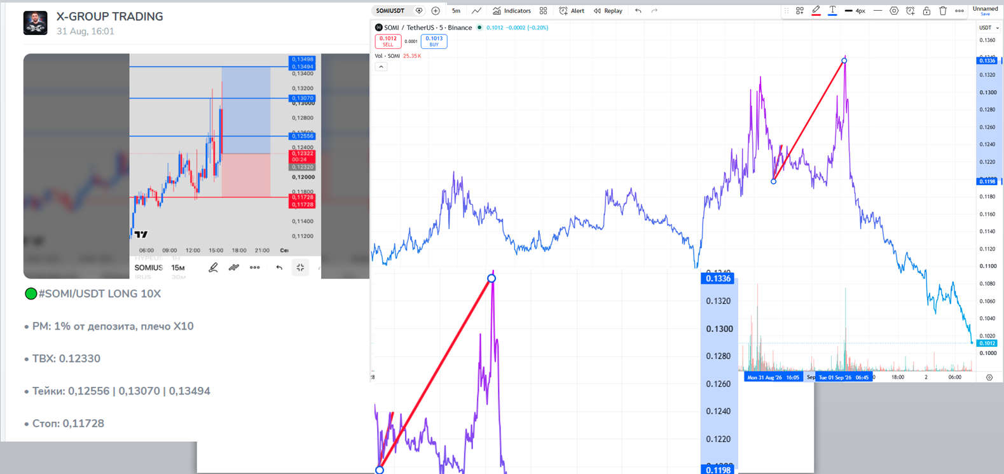This screenshot has height=474, width=1004.
Task: Add alert on drawing with clock icon
Action: click(911, 11)
